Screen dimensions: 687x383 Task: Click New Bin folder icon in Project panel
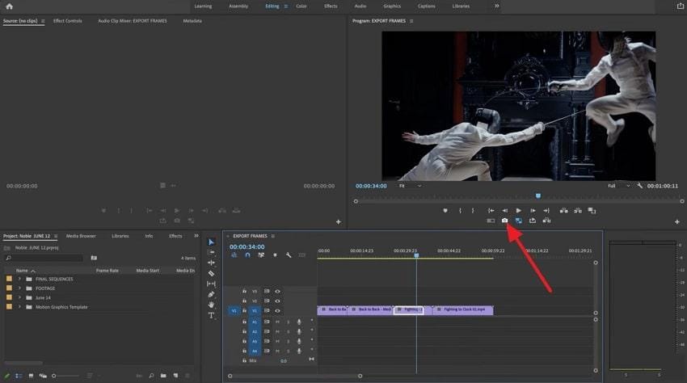click(163, 376)
